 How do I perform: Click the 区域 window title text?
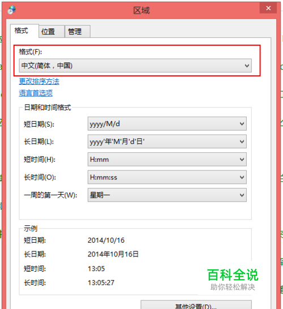pyautogui.click(x=141, y=10)
